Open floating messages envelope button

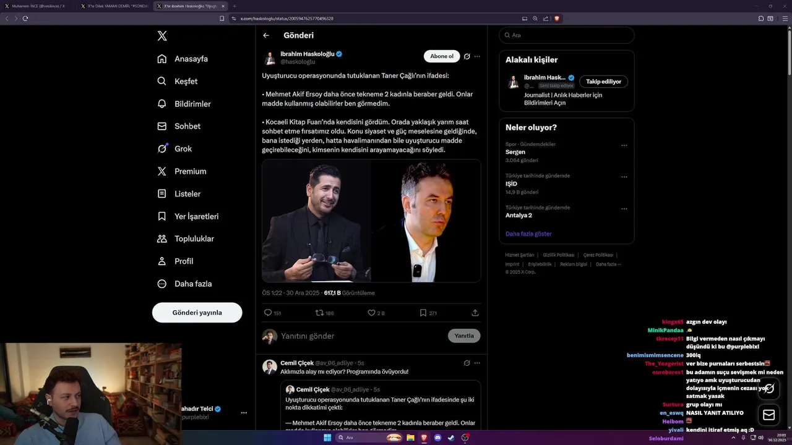(x=769, y=415)
